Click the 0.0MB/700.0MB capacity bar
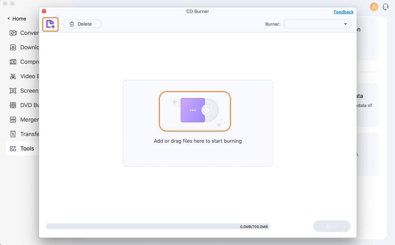The height and width of the screenshot is (245, 395). click(x=158, y=226)
